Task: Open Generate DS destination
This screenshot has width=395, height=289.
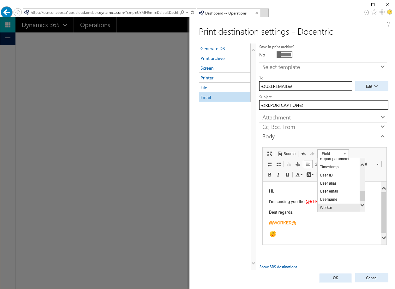Action: (224, 49)
